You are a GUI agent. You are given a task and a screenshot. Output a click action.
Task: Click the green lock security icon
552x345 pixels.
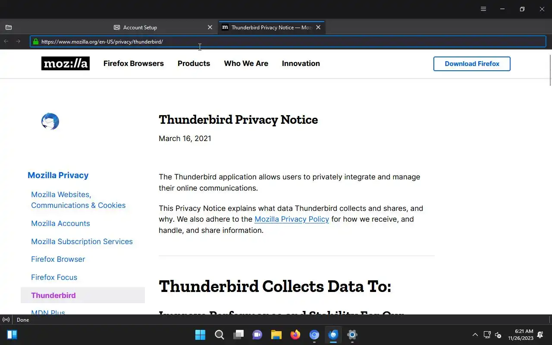tap(36, 42)
